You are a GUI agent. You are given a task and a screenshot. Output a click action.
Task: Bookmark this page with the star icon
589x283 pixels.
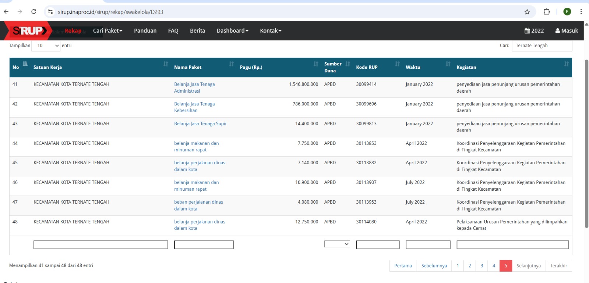point(527,12)
